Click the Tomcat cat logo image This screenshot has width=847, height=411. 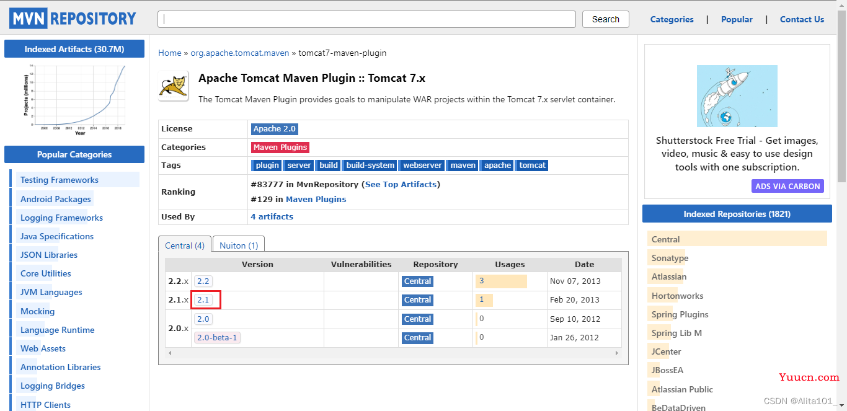click(173, 86)
